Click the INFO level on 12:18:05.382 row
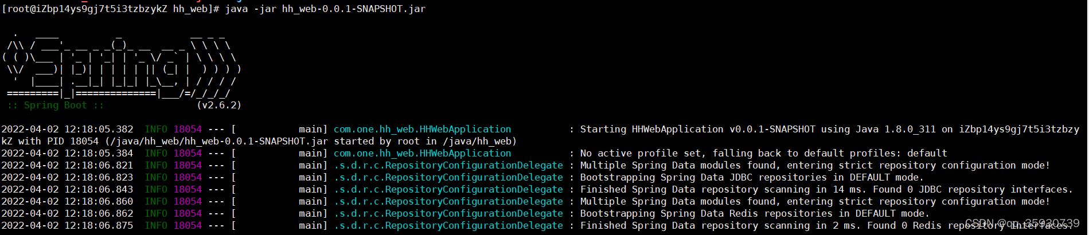 156,130
